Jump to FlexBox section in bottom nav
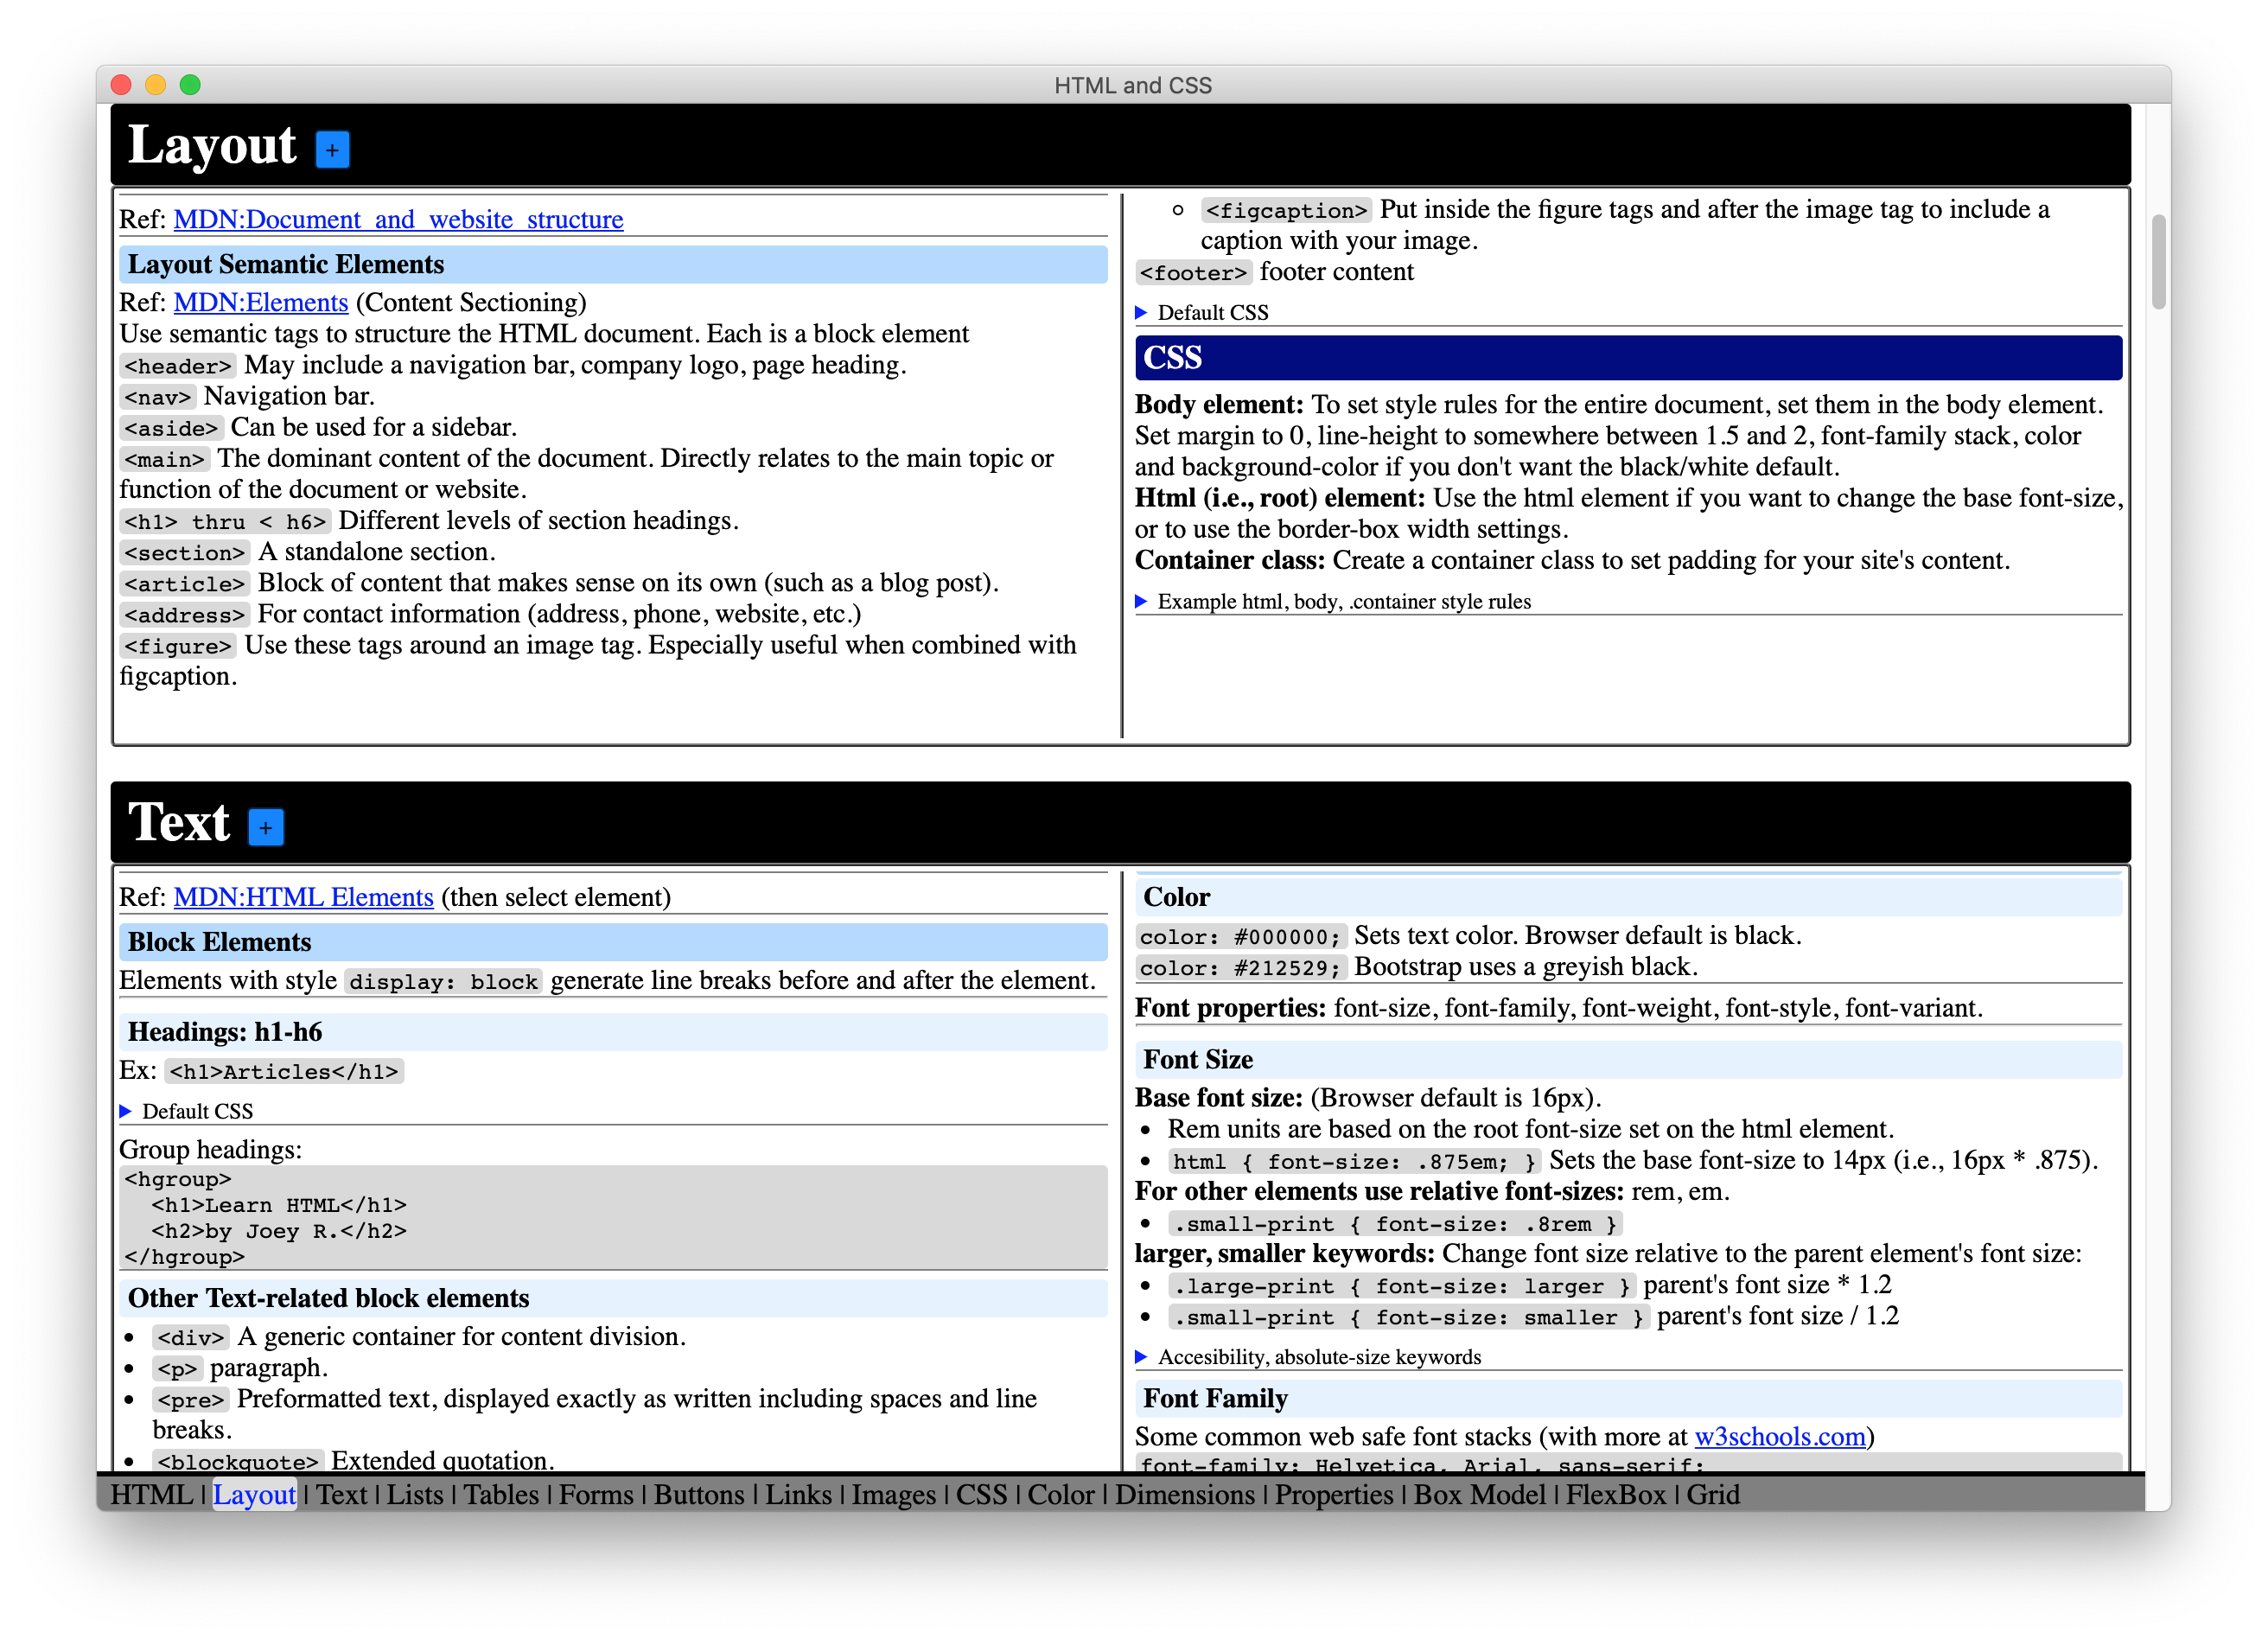This screenshot has height=1639, width=2268. [x=1616, y=1495]
